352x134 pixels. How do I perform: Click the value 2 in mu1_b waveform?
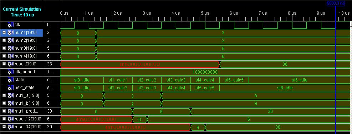(x=132, y=104)
